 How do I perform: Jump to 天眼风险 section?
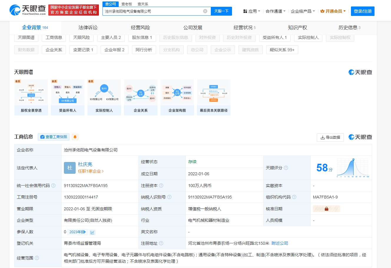[x=82, y=37]
